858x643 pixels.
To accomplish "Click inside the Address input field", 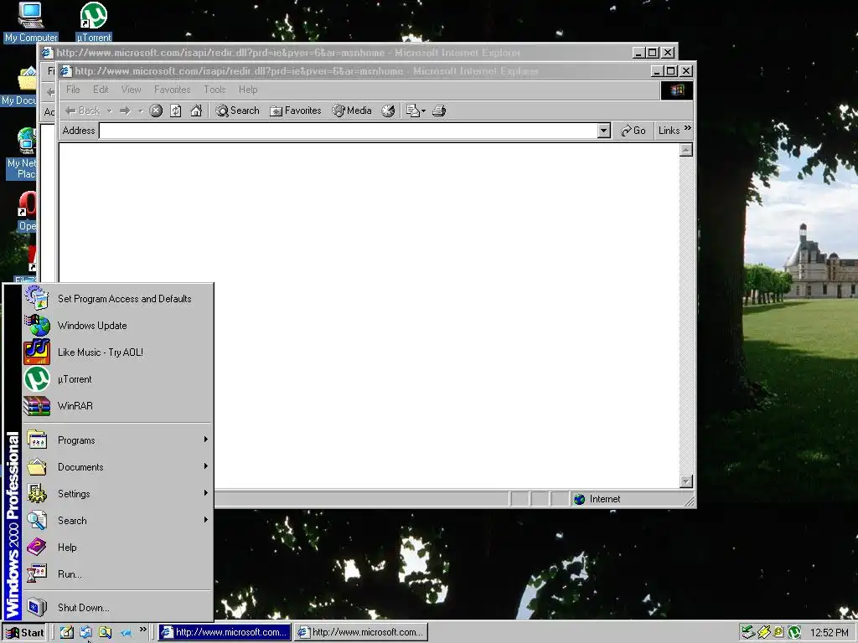I will click(349, 131).
